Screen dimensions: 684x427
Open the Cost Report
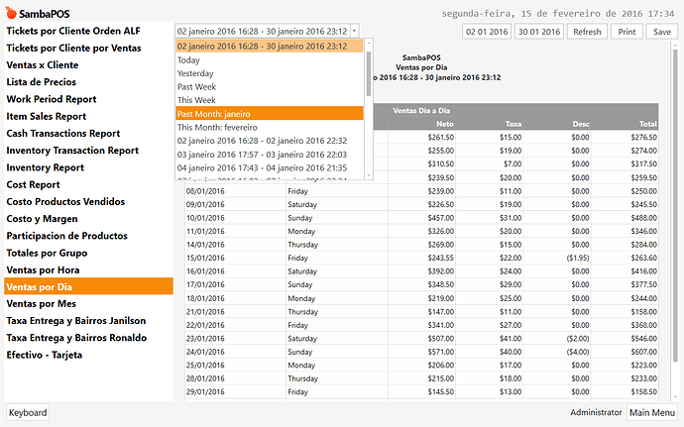click(x=88, y=184)
